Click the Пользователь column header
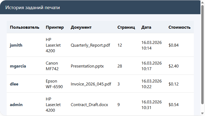This screenshot has width=205, height=116. click(25, 27)
